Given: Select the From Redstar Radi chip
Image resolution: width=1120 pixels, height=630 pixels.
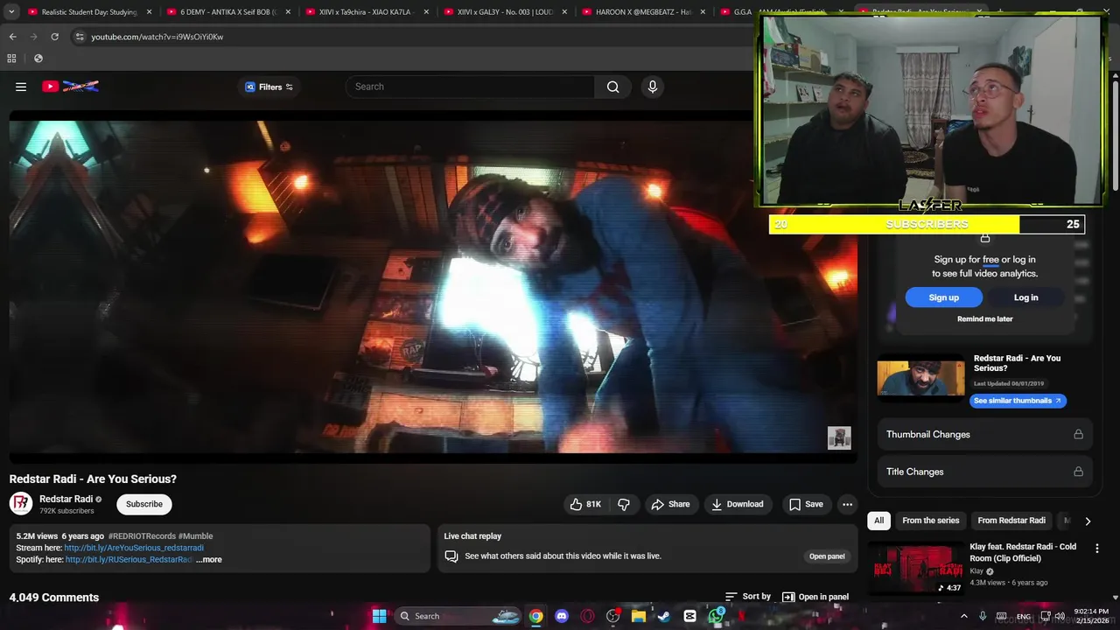Looking at the screenshot, I should click(x=1011, y=521).
